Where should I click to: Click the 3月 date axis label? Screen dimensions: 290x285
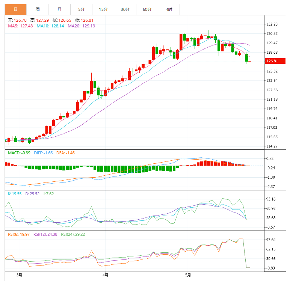[x=19, y=275]
